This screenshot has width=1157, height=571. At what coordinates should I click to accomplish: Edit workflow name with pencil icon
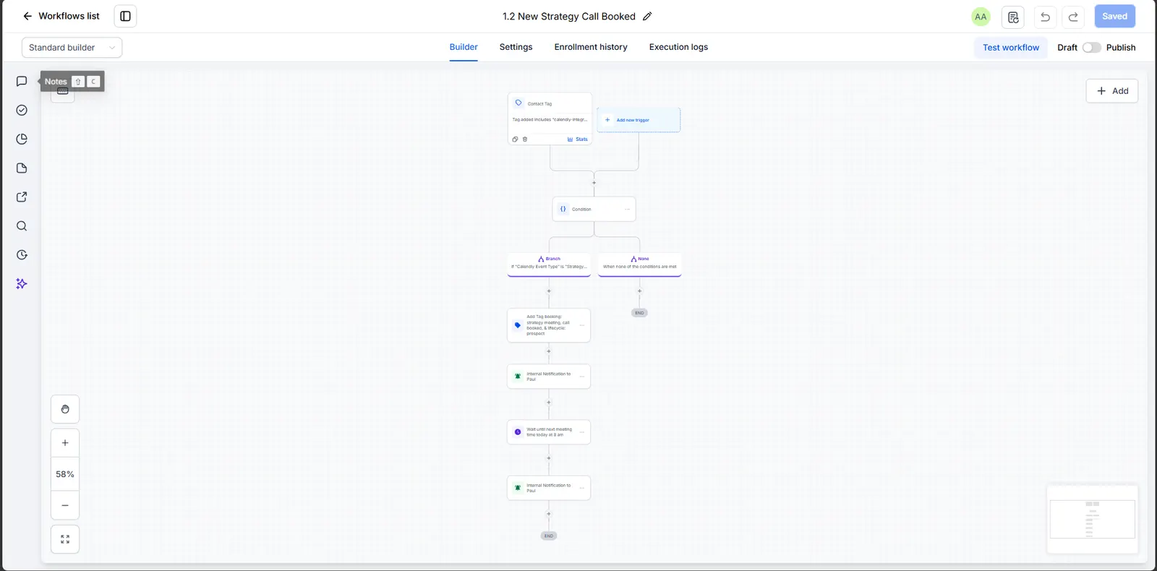[647, 17]
